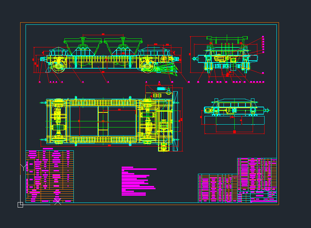Click the red-outlined rectangle in section view
311x228 pixels.
coord(234,125)
